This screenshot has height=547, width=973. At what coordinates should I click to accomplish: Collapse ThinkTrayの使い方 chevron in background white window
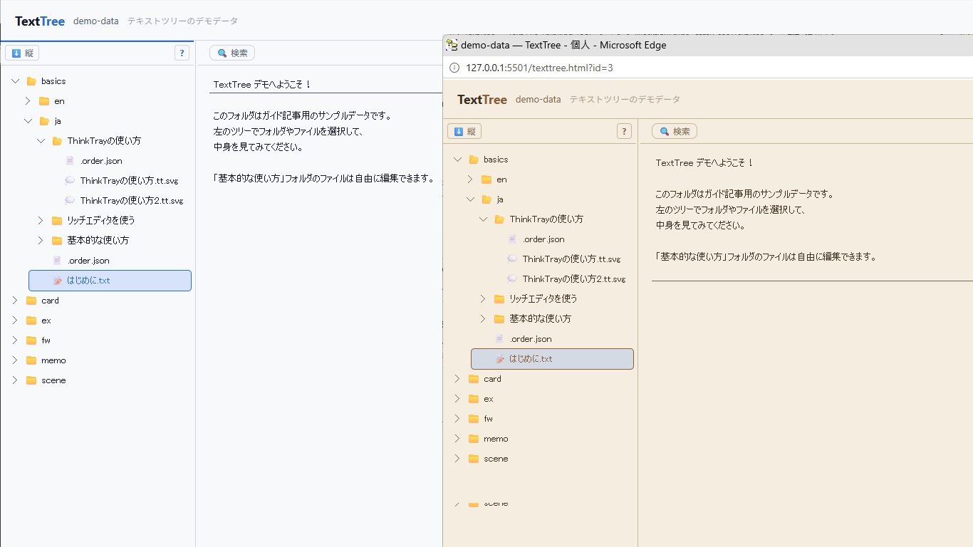tap(41, 141)
